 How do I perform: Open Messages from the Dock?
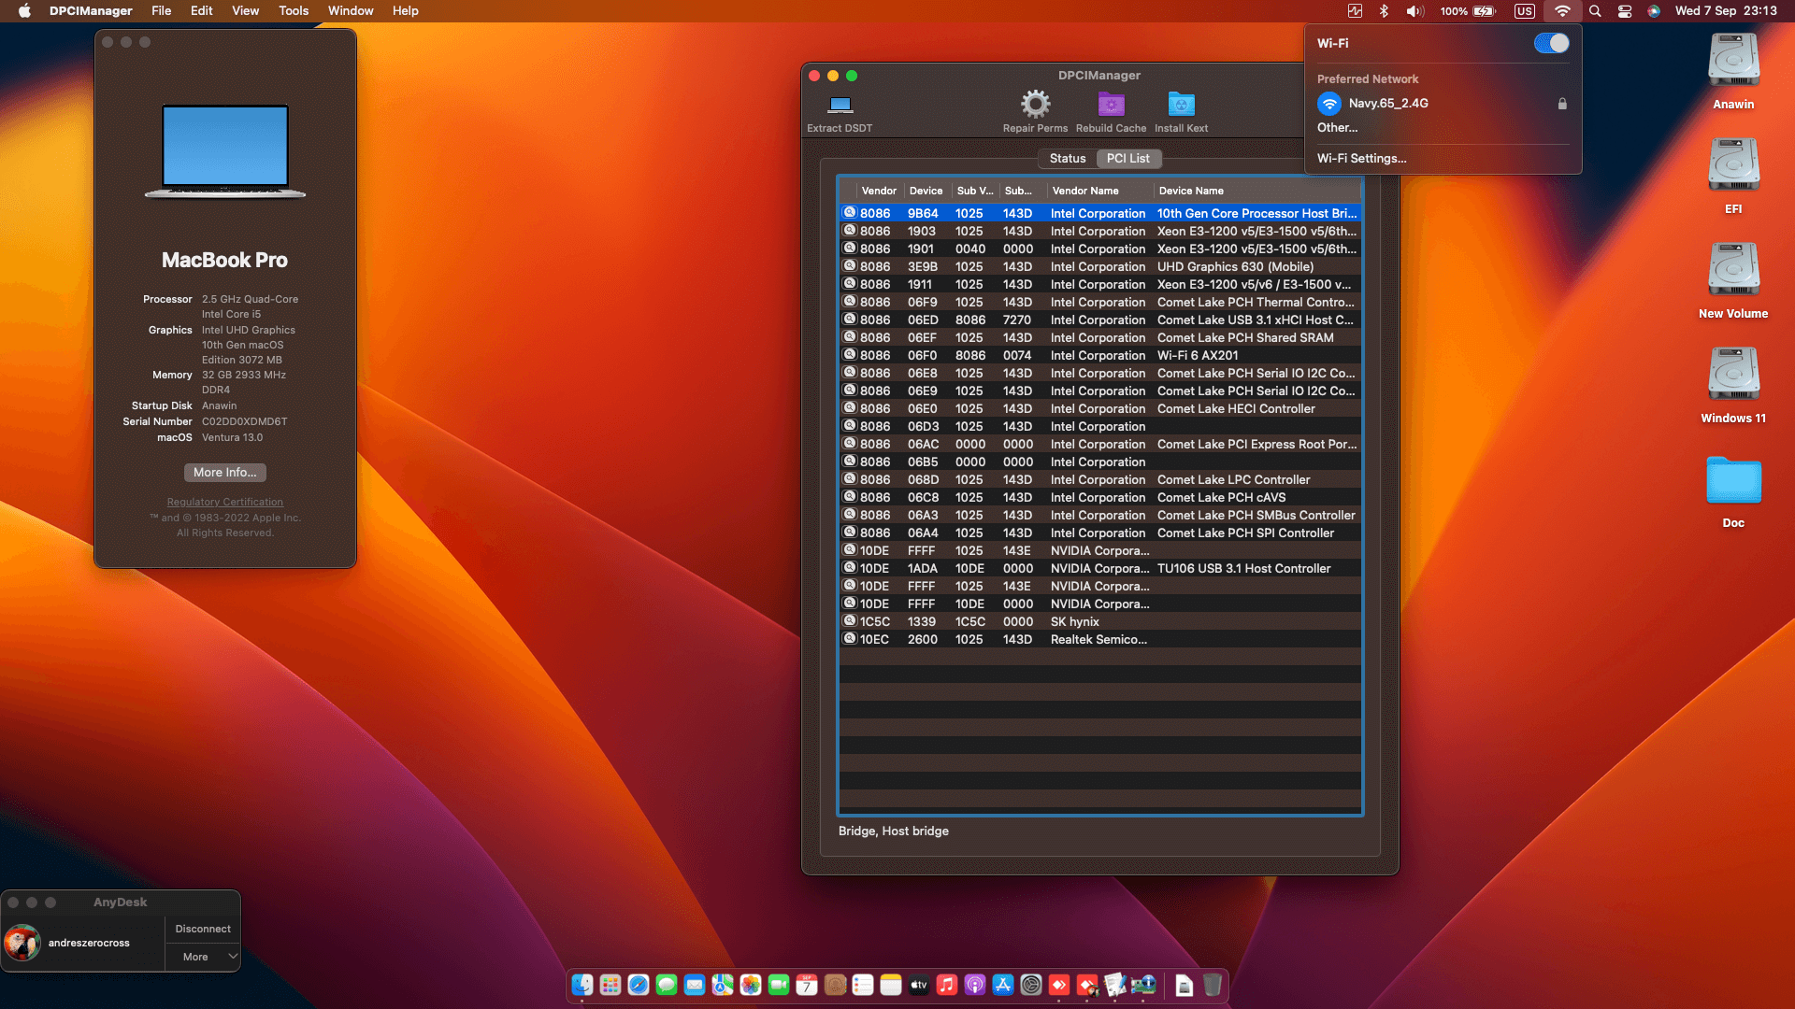click(667, 985)
